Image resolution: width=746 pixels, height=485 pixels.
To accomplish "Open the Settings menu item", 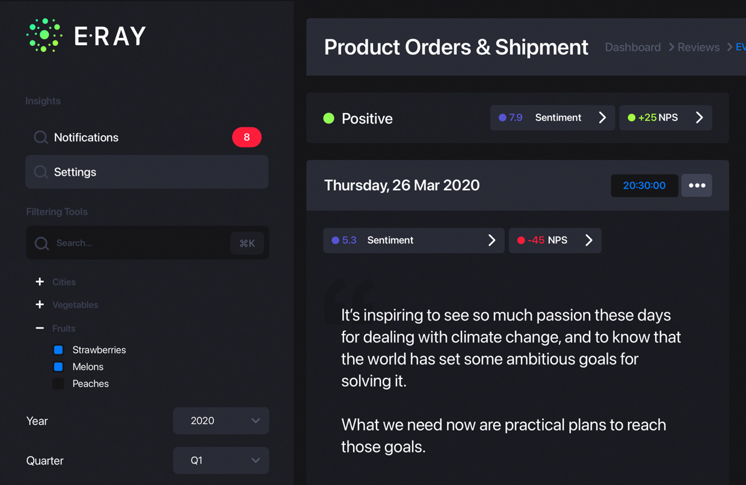I will [147, 172].
